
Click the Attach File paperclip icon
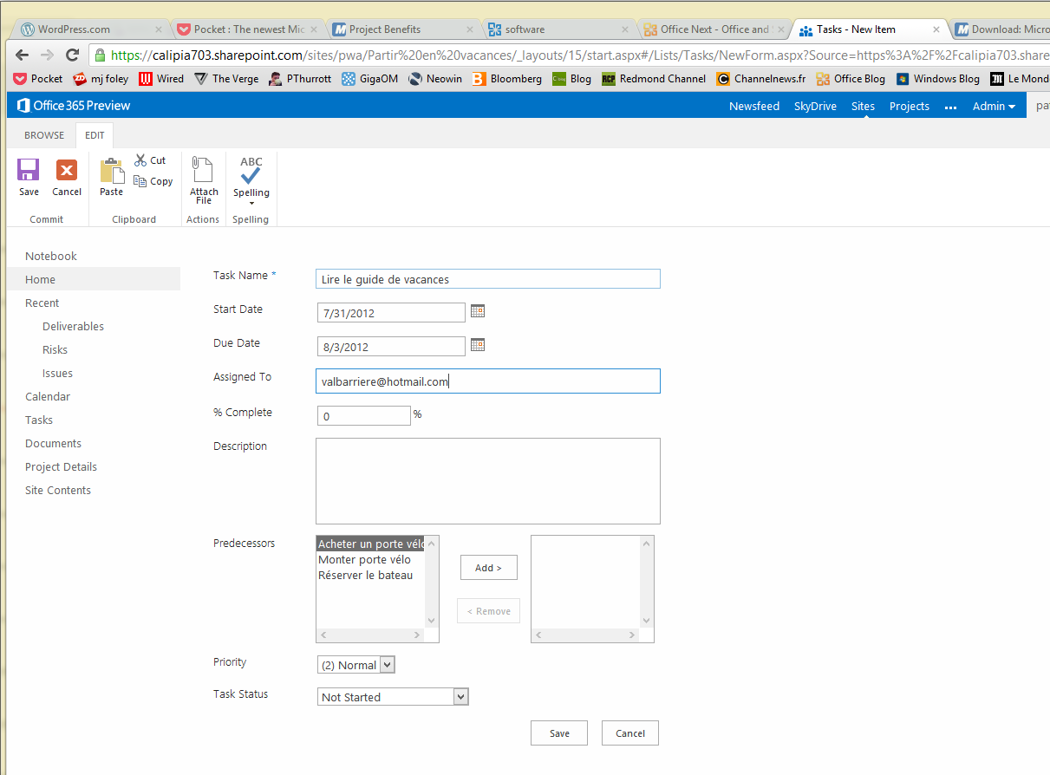(x=203, y=170)
